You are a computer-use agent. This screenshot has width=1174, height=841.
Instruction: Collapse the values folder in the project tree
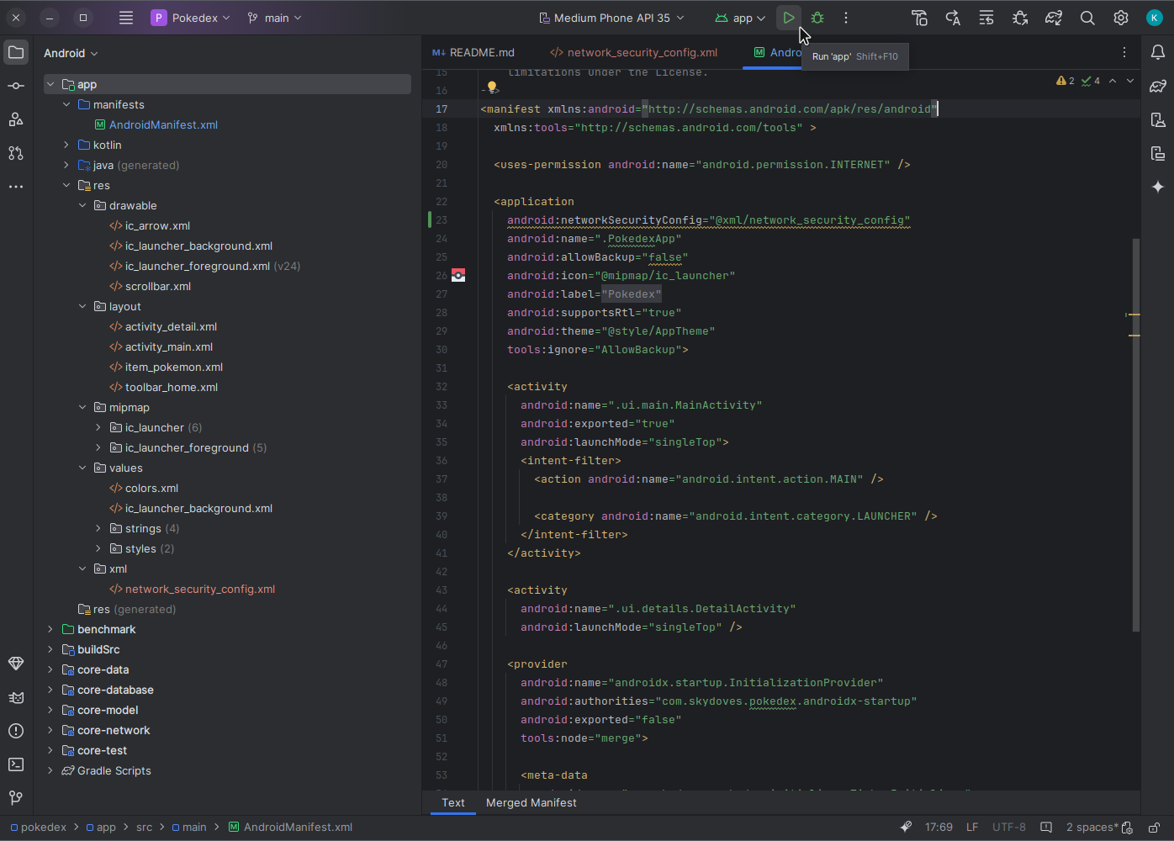(x=82, y=468)
